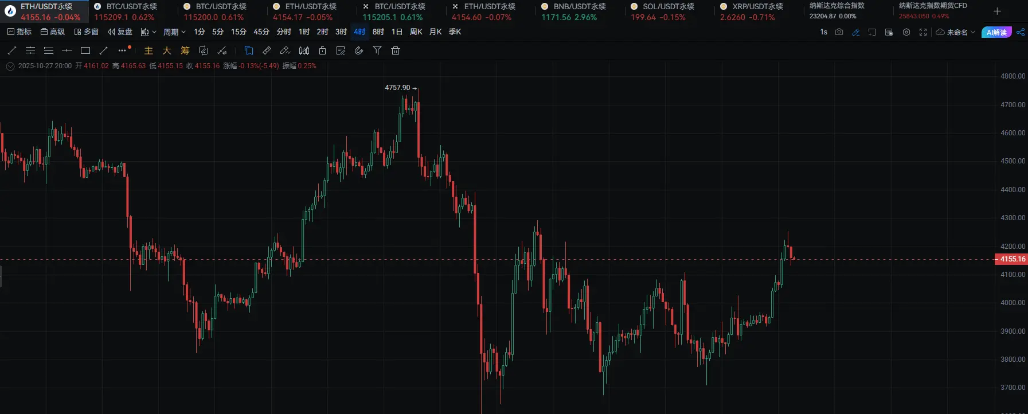Click the 4800.00 price axis label

tap(1013, 76)
